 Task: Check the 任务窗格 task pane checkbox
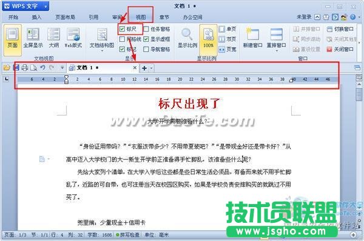[146, 29]
